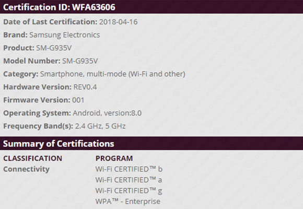The image size is (303, 209).
Task: Click the Hardware Version REV0.4 value
Action: [x=85, y=87]
